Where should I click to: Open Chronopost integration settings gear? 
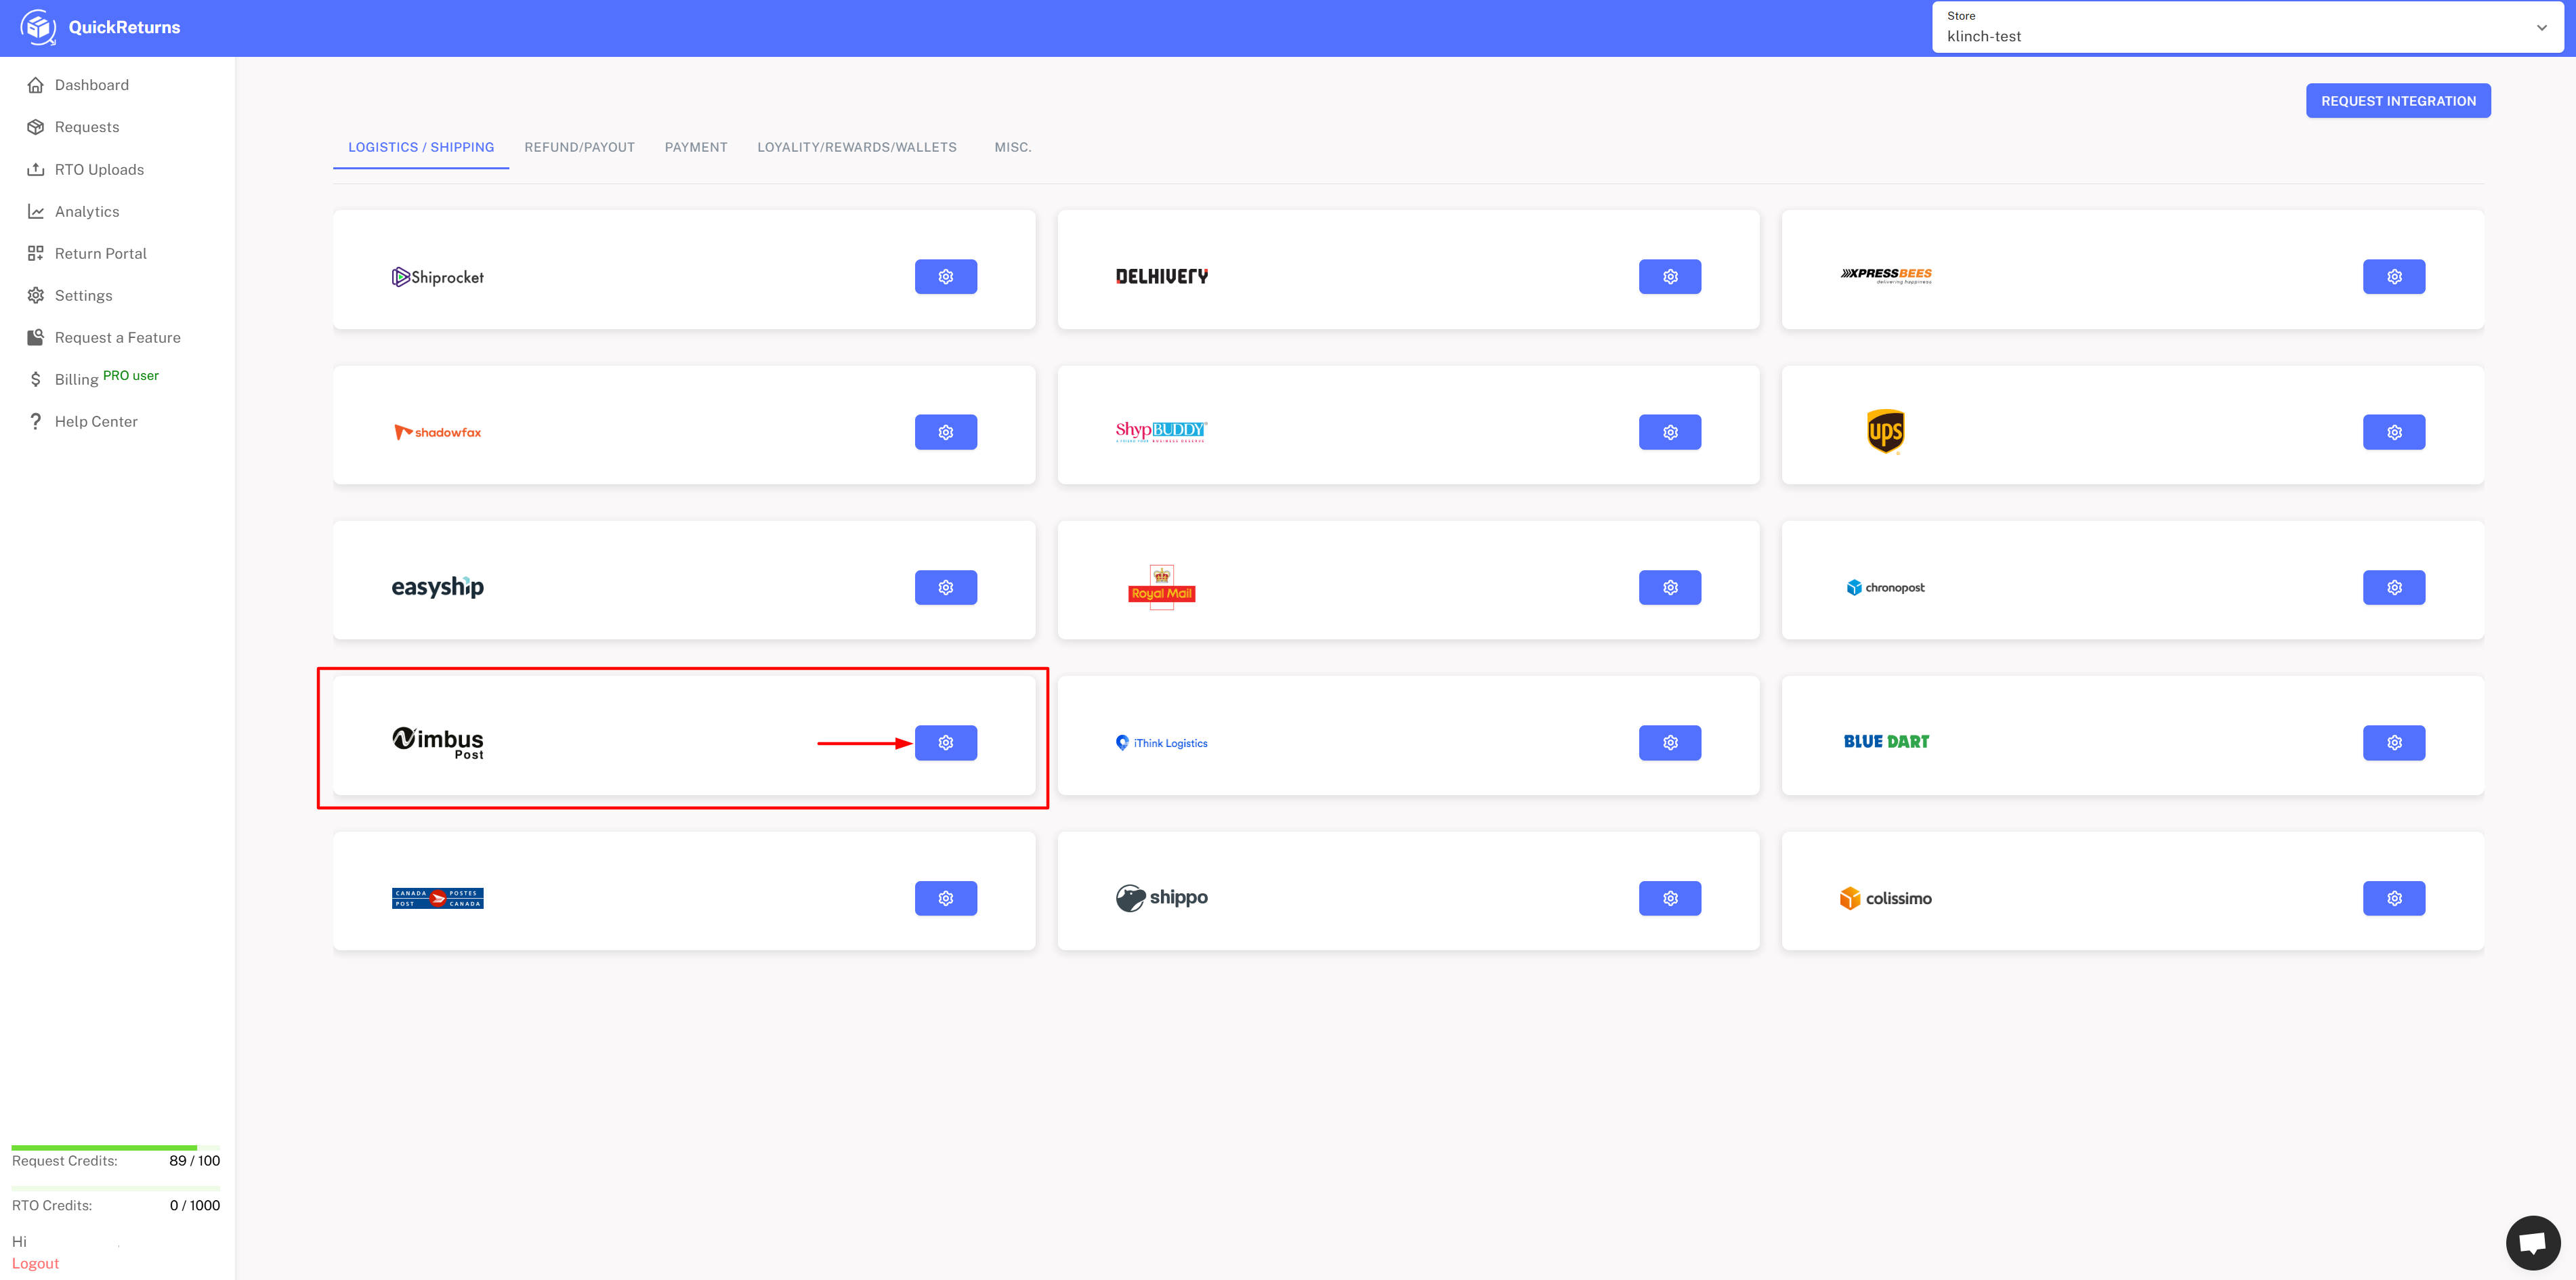pos(2393,587)
